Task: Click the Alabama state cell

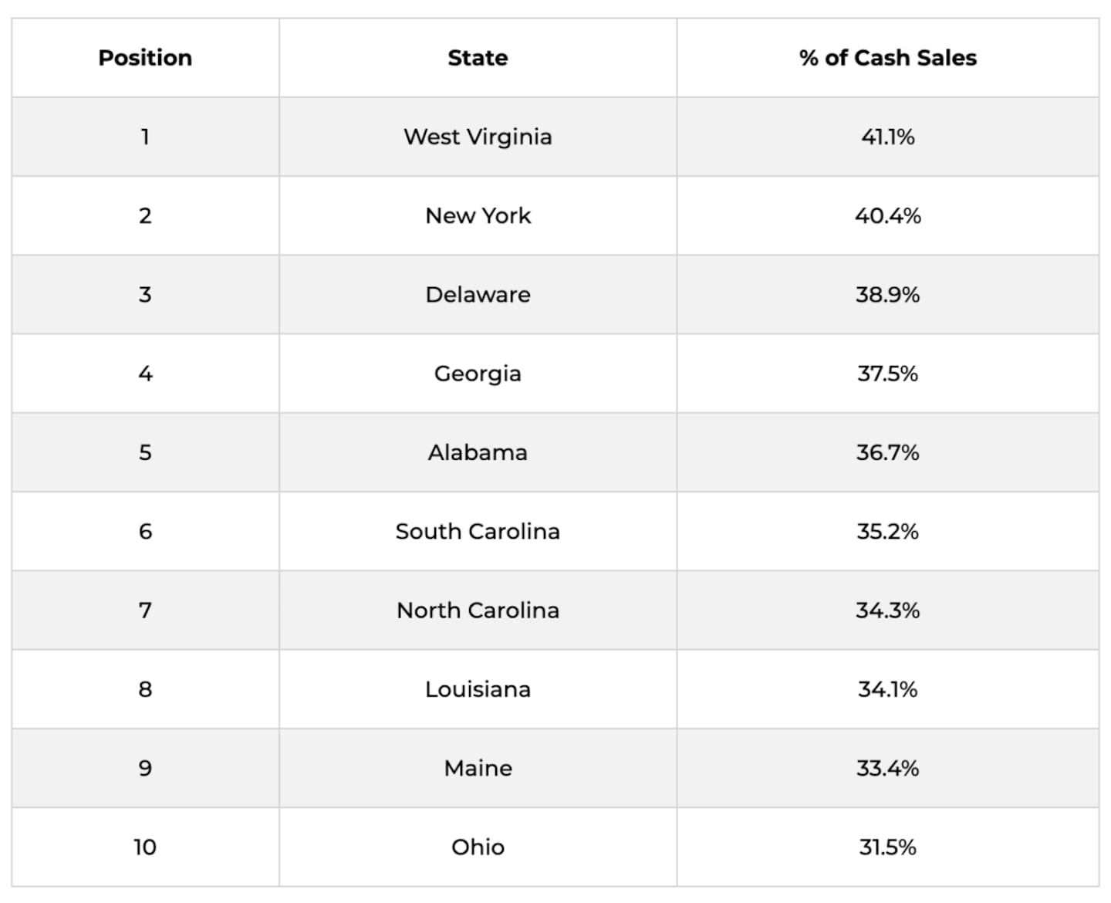Action: click(x=478, y=452)
